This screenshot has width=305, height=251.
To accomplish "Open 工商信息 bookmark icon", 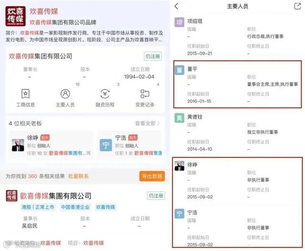I will pos(25,94).
